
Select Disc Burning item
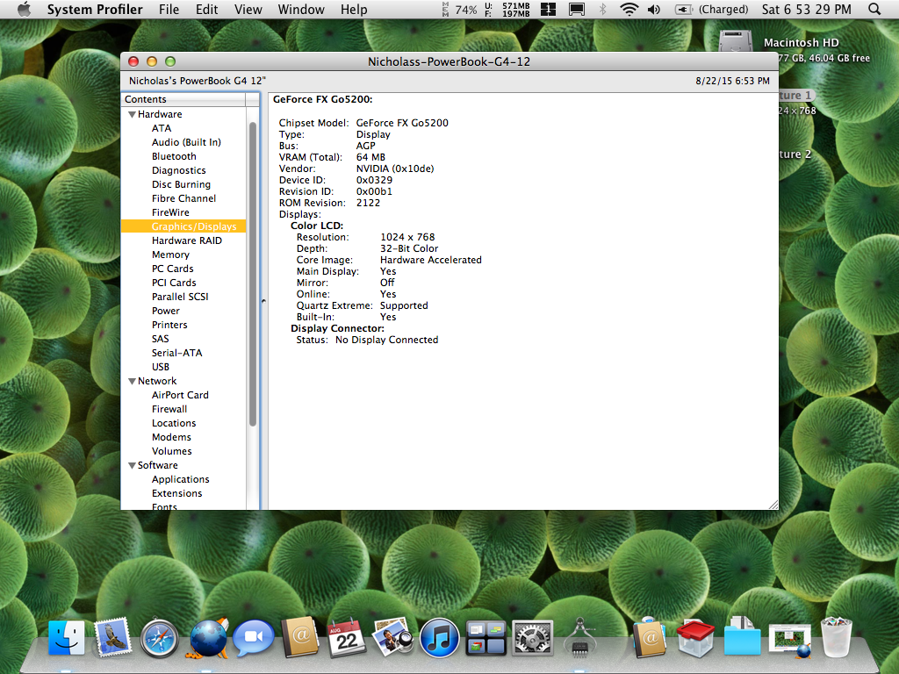click(x=181, y=184)
